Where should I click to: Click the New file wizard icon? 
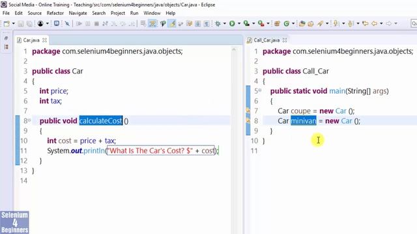point(7,23)
